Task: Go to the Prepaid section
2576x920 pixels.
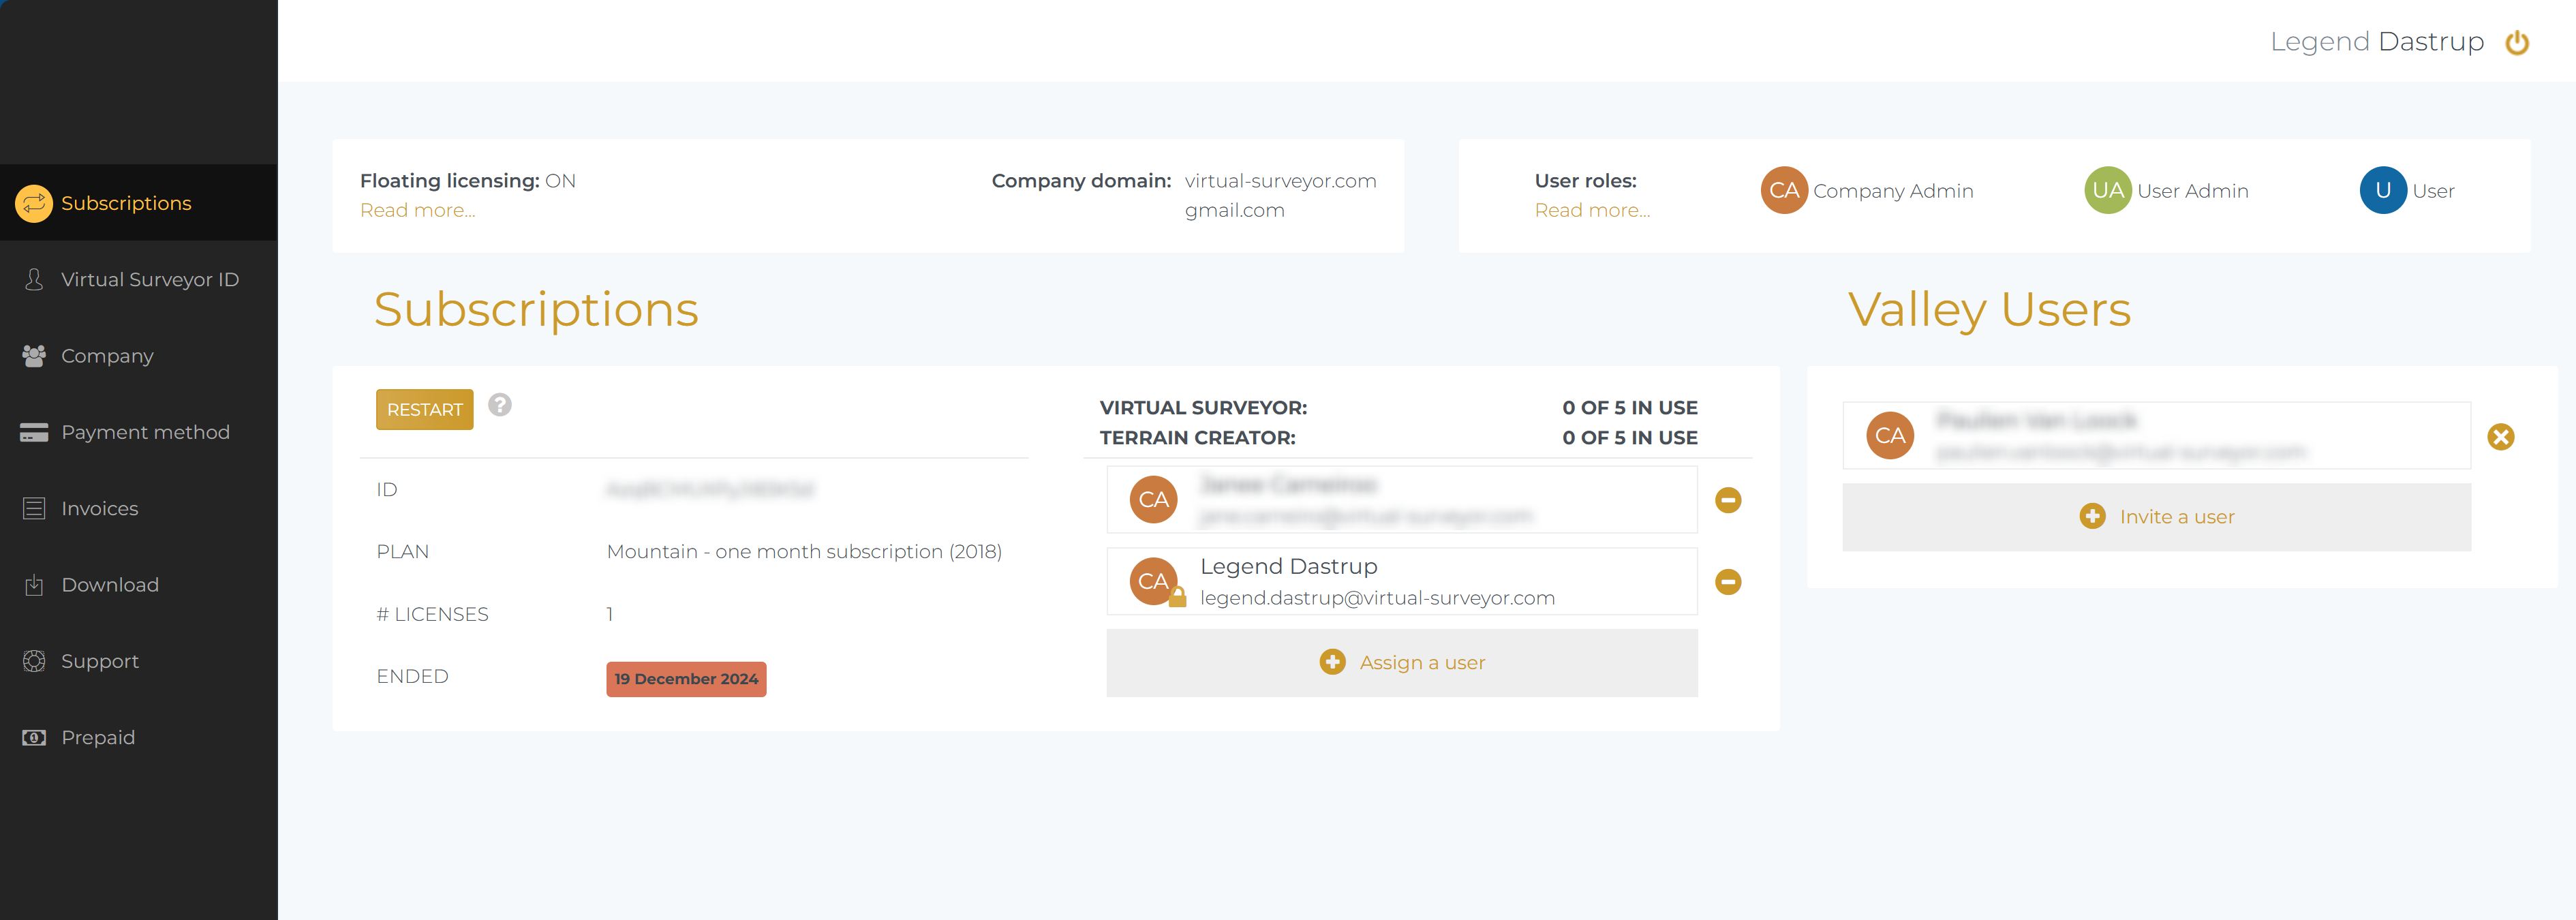Action: 97,738
